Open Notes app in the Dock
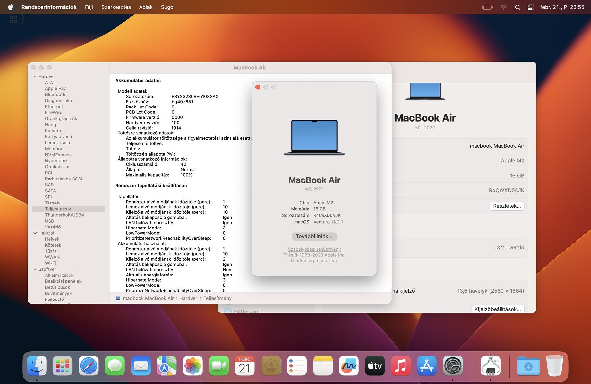Image resolution: width=591 pixels, height=384 pixels. [x=323, y=366]
